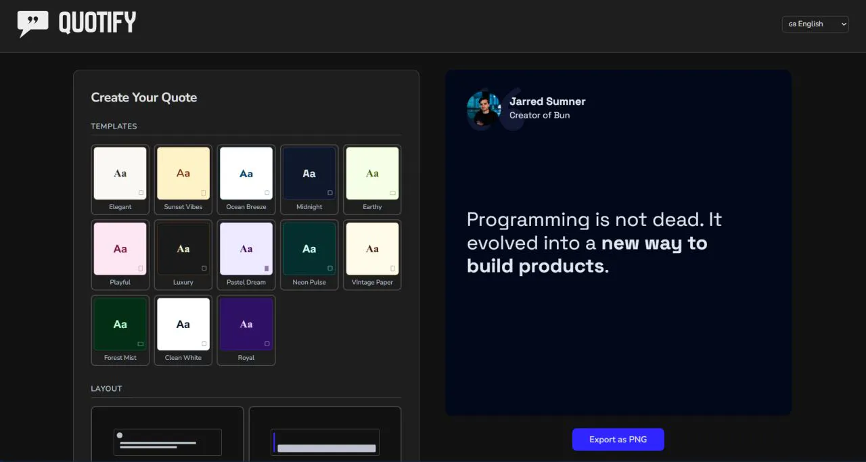Choose the layout with vertical accent bar

(x=325, y=434)
